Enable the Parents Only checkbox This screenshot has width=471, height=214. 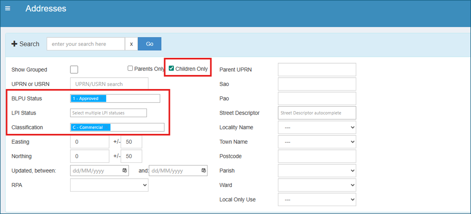point(130,68)
